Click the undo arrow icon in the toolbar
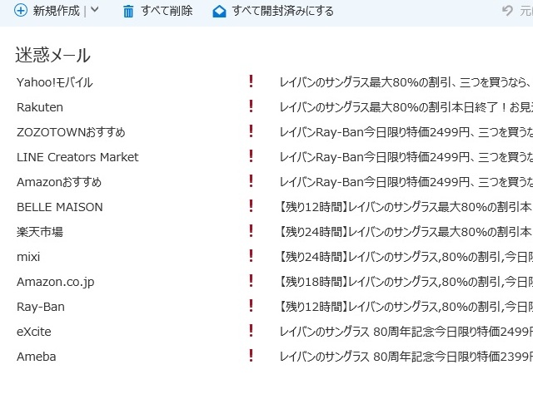The image size is (533, 399). (507, 11)
